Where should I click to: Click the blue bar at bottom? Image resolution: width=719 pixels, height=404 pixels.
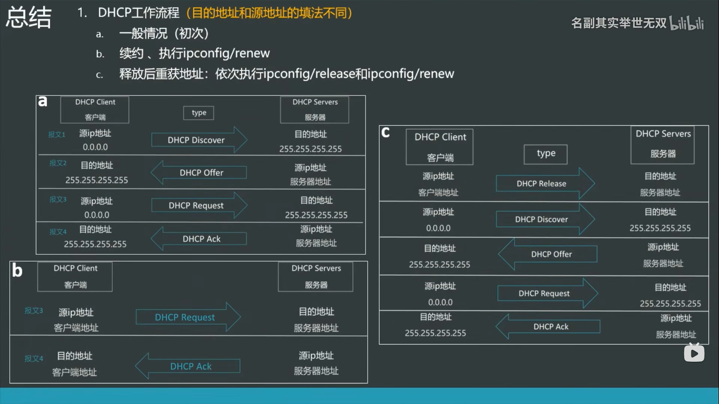pos(359,396)
